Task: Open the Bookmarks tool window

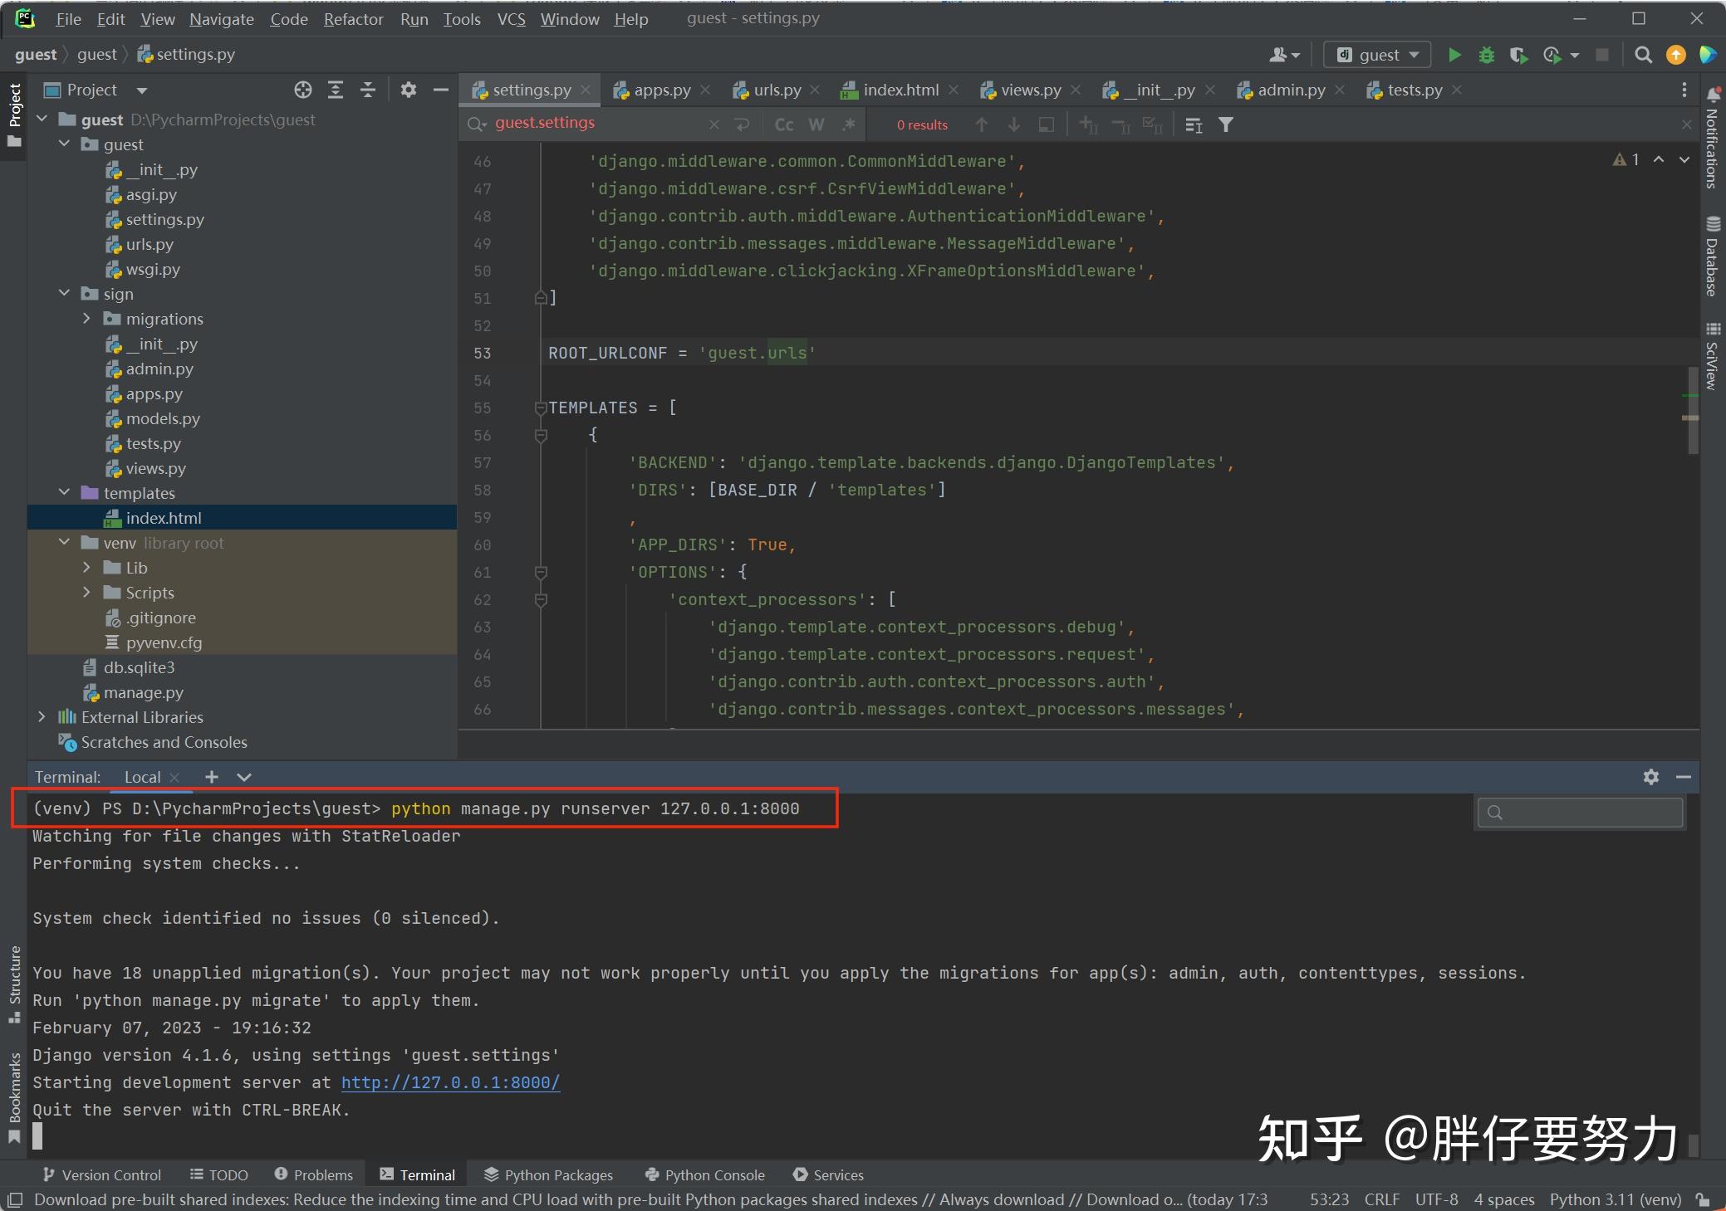Action: click(14, 1098)
